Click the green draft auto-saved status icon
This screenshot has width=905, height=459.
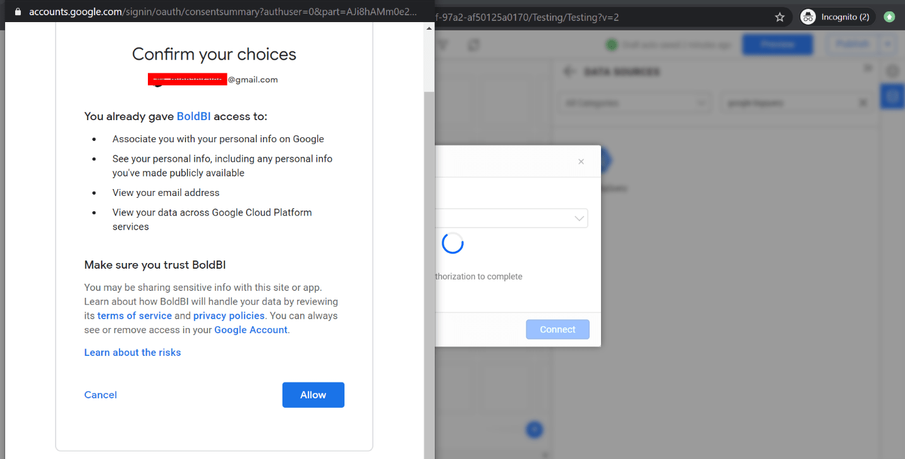pyautogui.click(x=611, y=44)
